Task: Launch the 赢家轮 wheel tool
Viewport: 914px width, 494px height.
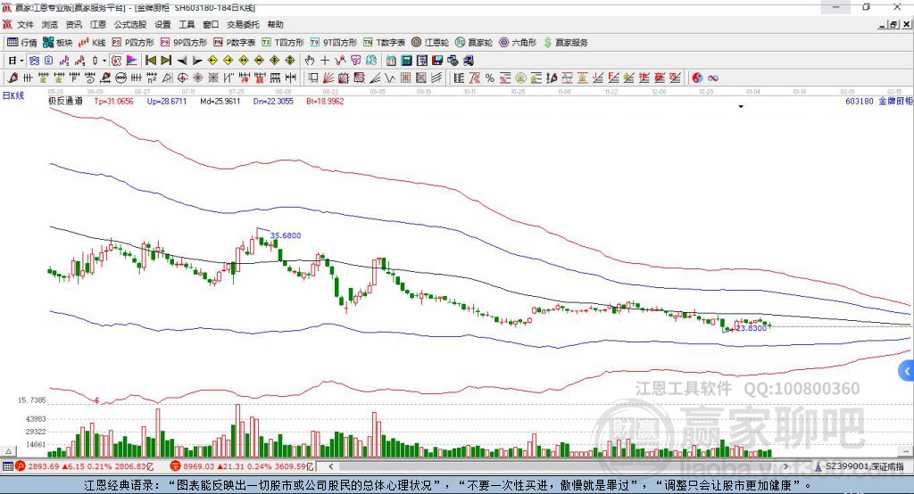Action: (474, 43)
